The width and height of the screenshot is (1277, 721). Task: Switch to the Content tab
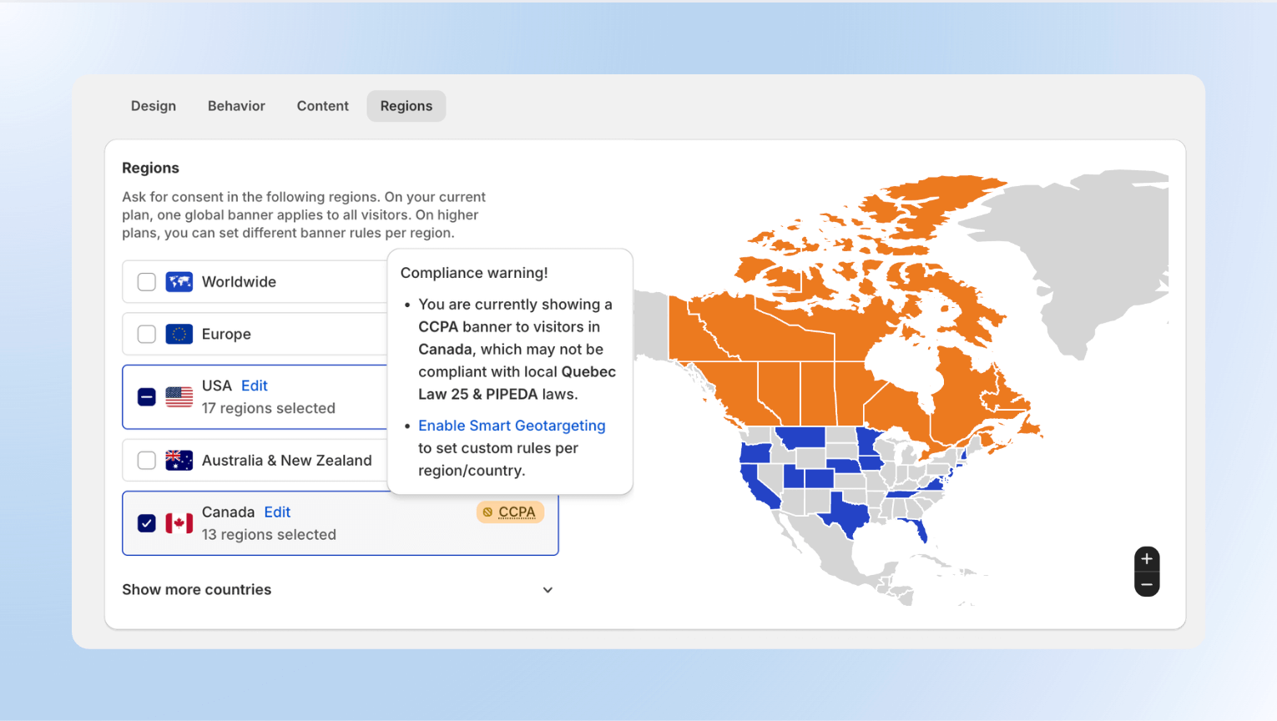[x=322, y=105]
